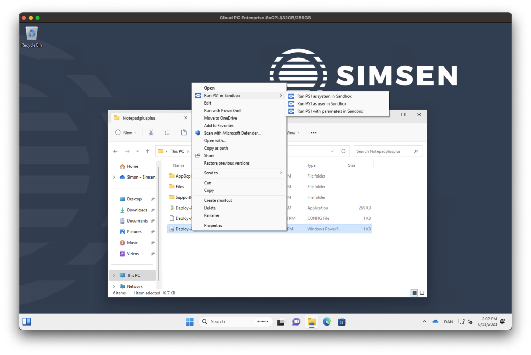
Task: Click the Up arrow navigation button
Action: click(x=148, y=151)
